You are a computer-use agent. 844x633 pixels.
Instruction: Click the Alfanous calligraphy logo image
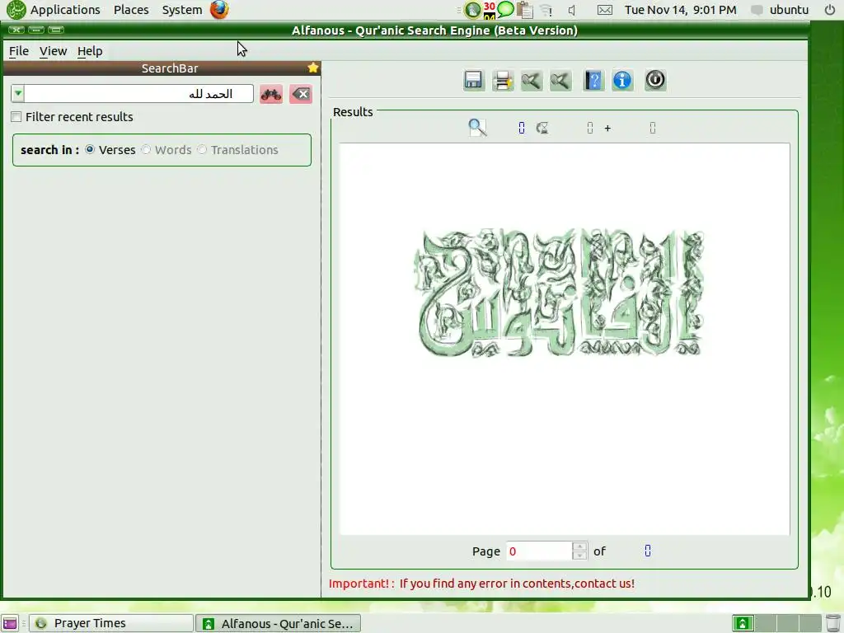click(559, 293)
